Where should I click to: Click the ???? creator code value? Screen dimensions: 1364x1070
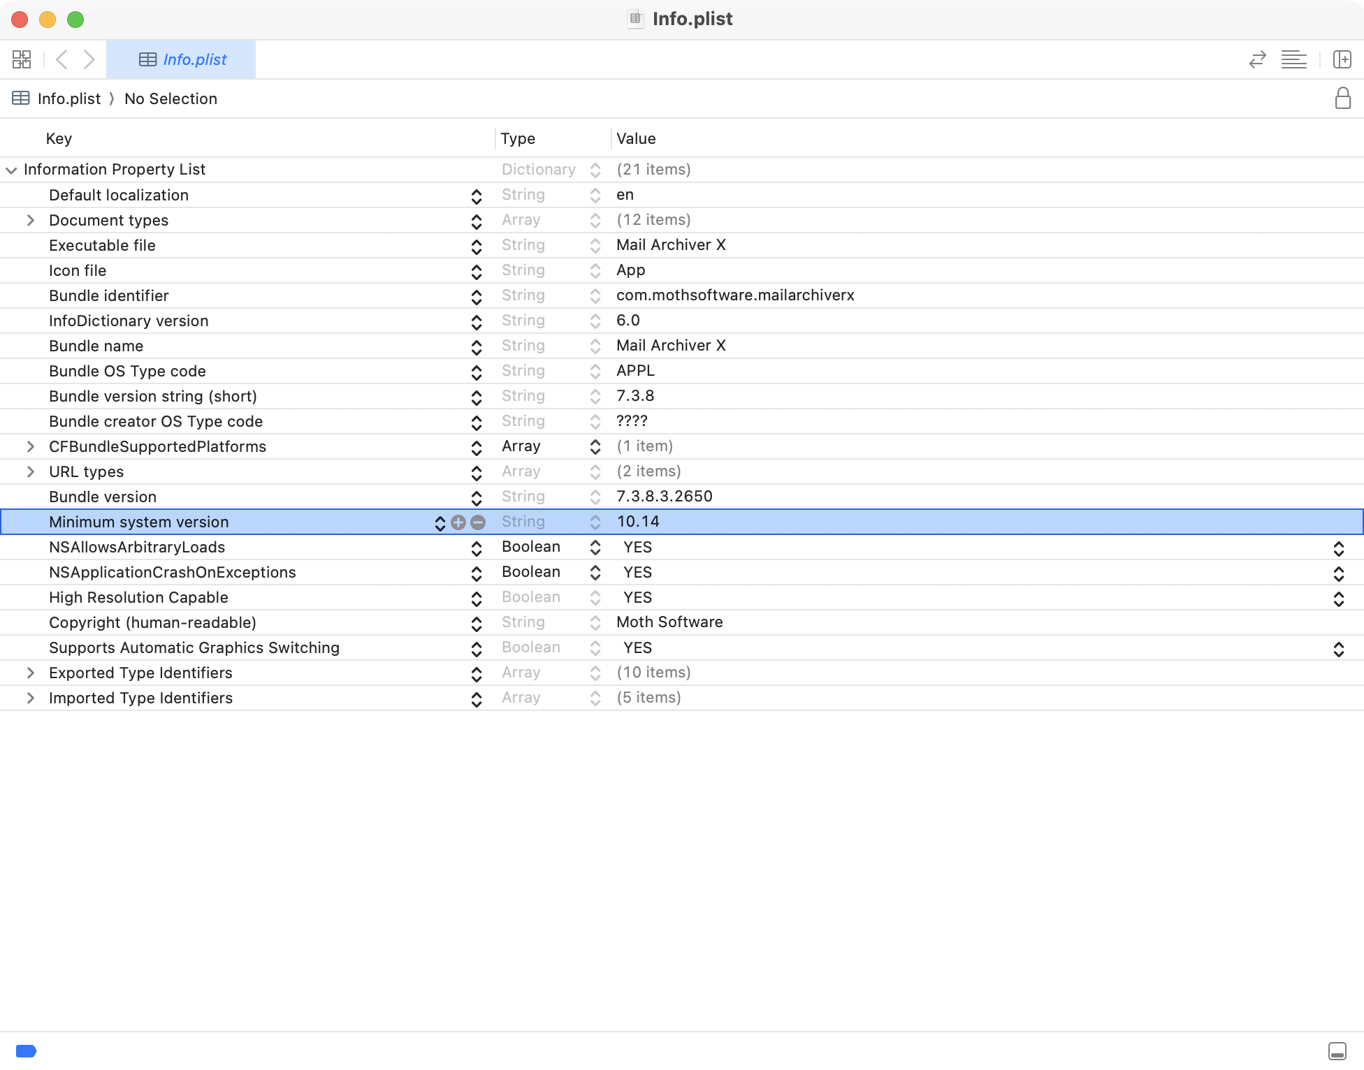632,421
